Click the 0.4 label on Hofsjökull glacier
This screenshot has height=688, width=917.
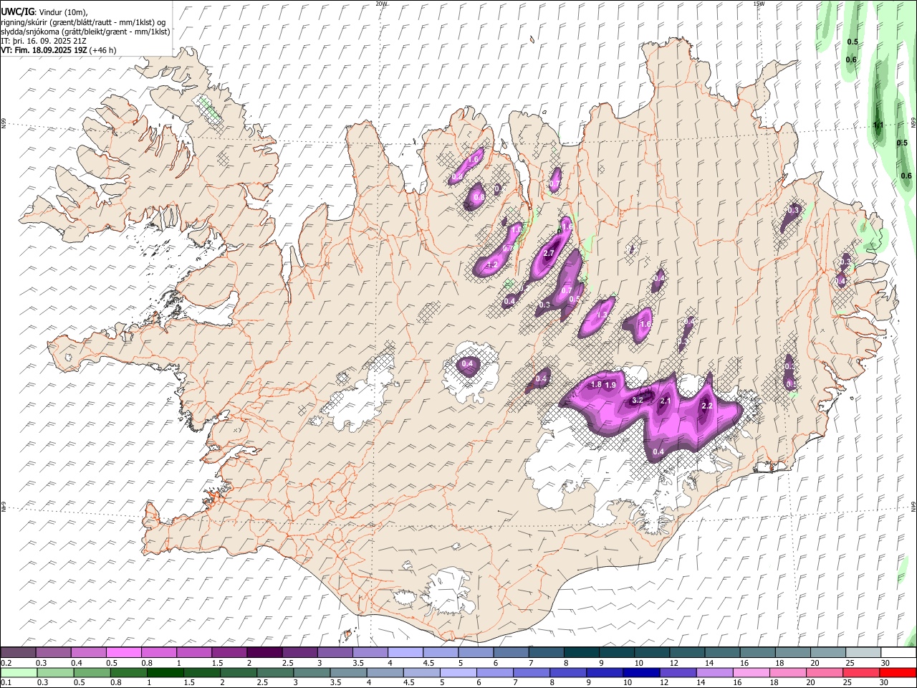point(468,364)
